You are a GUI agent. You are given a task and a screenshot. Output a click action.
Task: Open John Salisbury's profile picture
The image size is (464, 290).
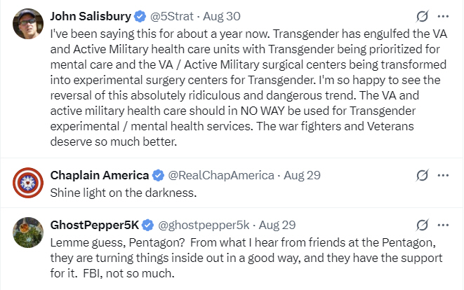pyautogui.click(x=28, y=24)
